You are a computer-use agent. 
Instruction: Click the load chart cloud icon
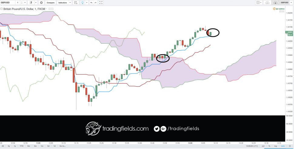click(x=267, y=3)
